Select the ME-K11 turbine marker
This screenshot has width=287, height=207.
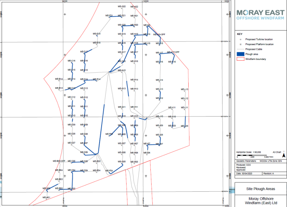[x=171, y=110]
